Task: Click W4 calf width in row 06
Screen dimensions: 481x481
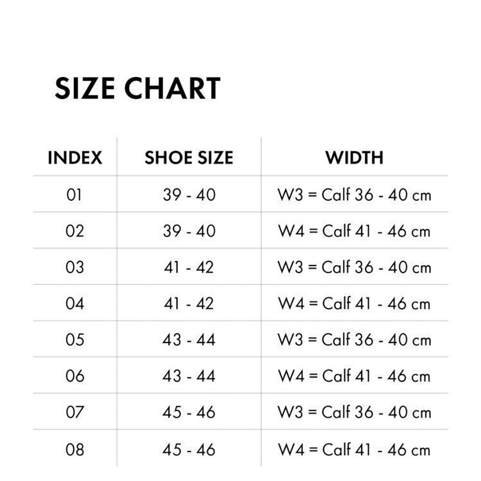Action: (354, 376)
